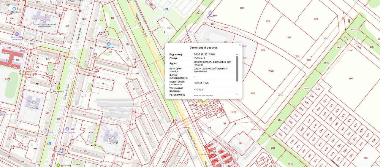Click the cadastral number 55:20:191001:2049 value

(204, 55)
